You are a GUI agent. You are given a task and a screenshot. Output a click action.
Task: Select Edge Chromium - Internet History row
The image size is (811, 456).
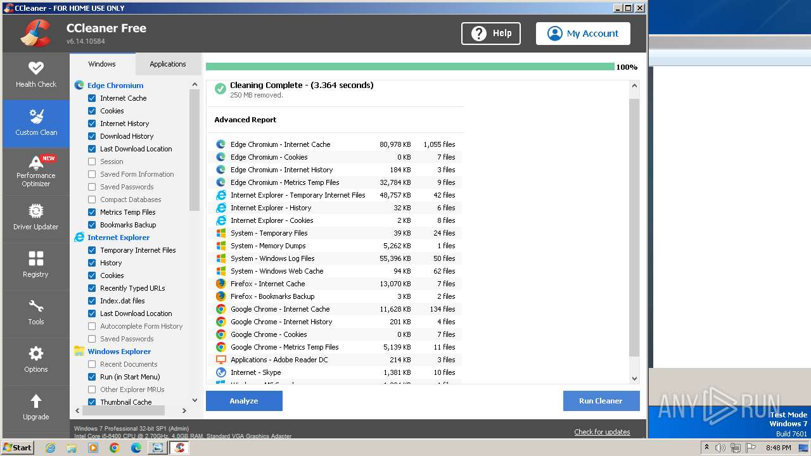(x=335, y=170)
